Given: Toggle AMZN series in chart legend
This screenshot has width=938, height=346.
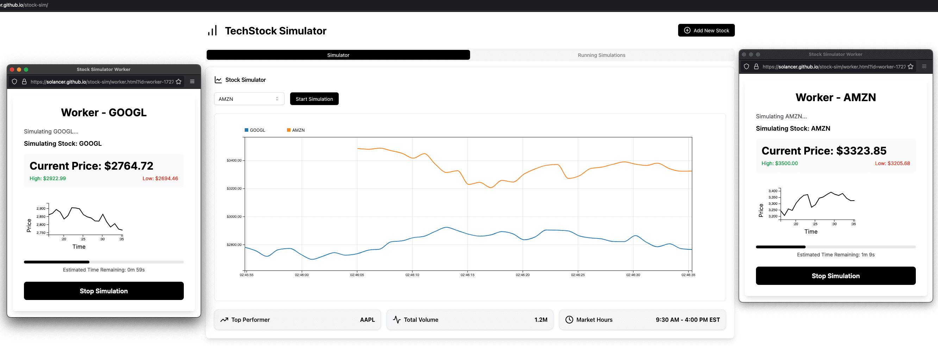Looking at the screenshot, I should click(x=295, y=130).
